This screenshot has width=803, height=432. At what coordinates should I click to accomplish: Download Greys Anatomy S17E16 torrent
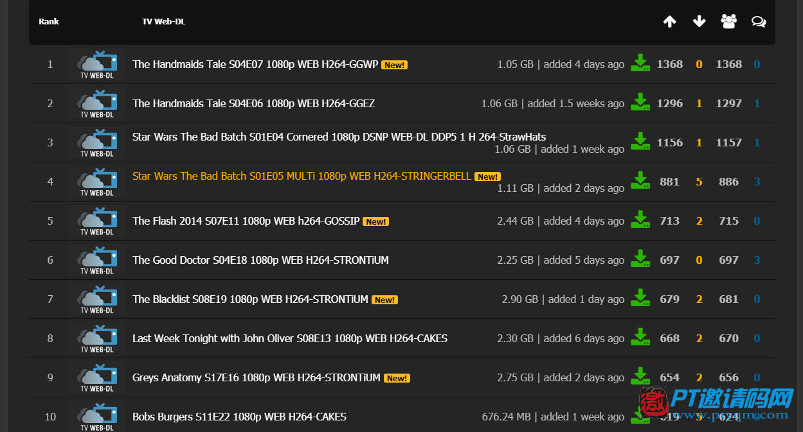click(x=640, y=376)
